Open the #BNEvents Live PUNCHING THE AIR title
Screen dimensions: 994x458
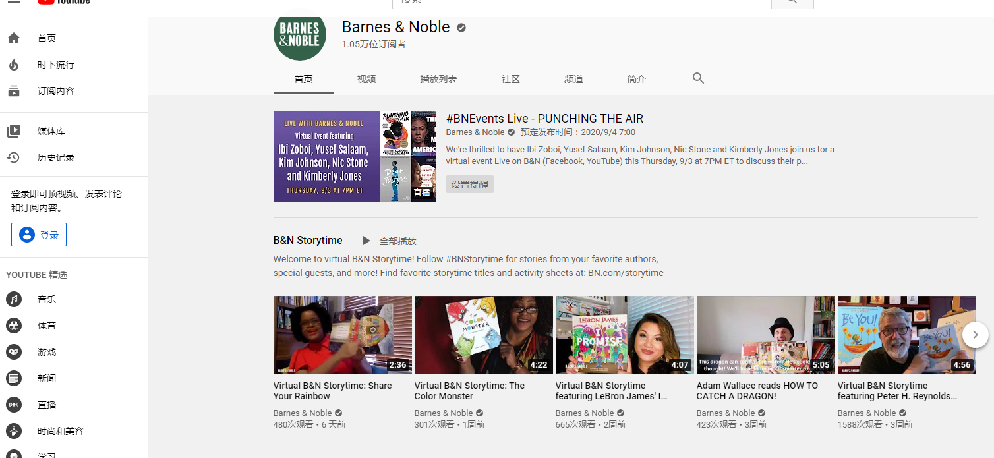544,119
